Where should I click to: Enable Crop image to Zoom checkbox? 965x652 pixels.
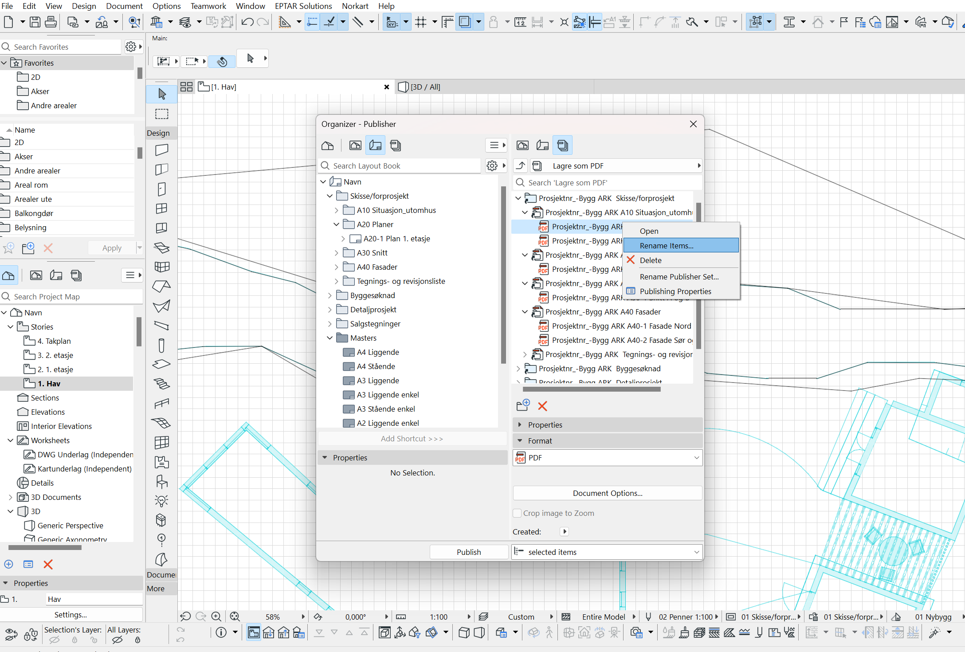point(517,513)
